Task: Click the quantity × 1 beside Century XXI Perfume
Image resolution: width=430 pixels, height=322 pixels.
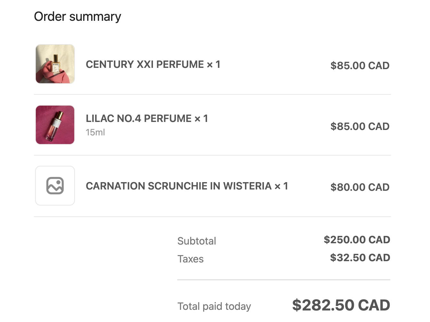Action: (213, 64)
